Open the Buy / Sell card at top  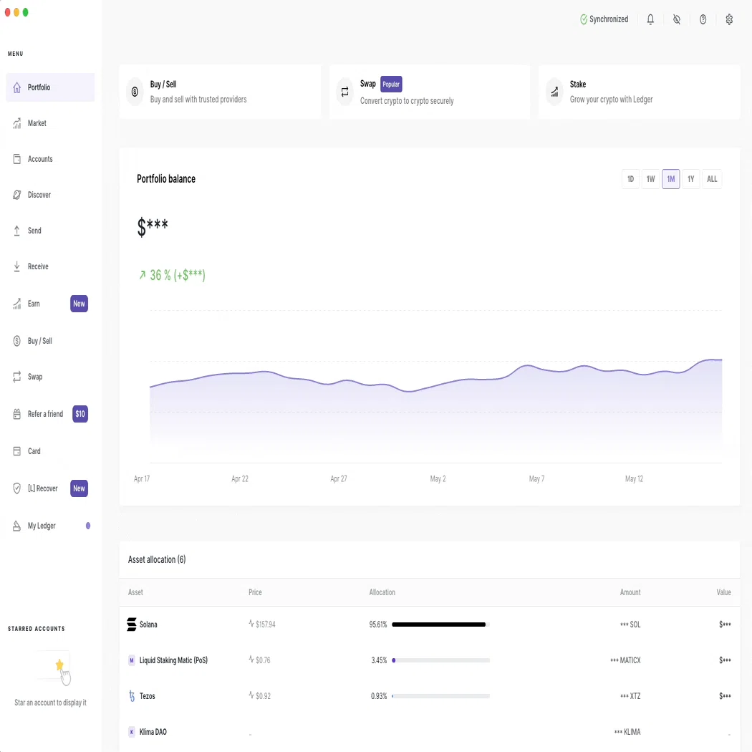click(220, 92)
